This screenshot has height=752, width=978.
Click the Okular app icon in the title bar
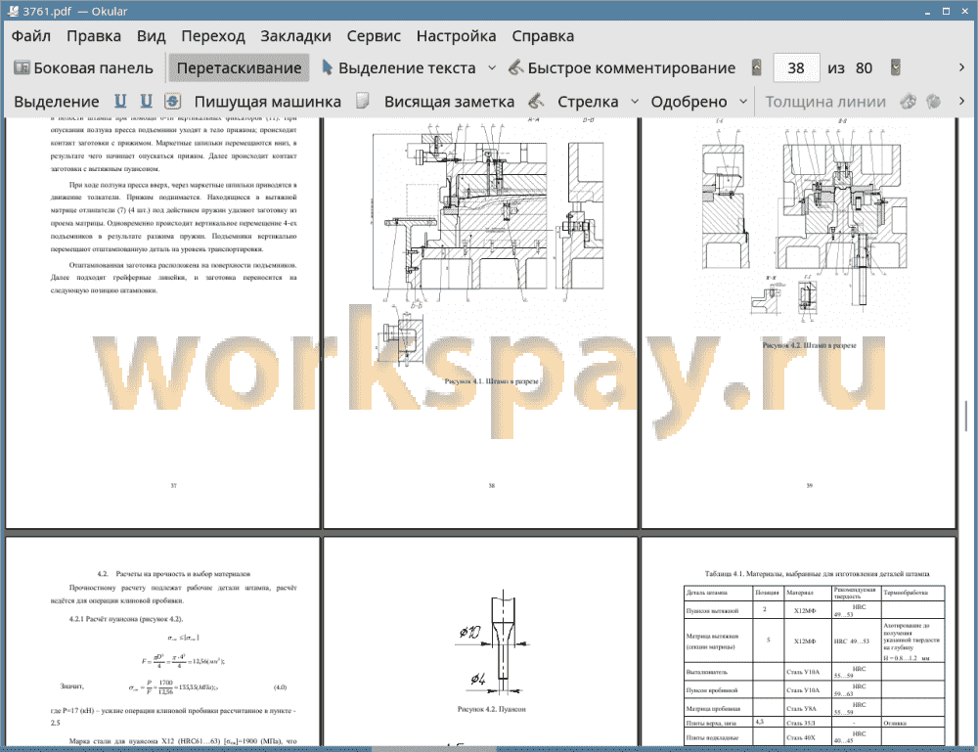pos(12,11)
